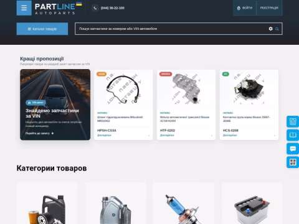This screenshot has width=299, height=224.
Task: Click HOTARU brand on contact group card
Action: (x=228, y=113)
